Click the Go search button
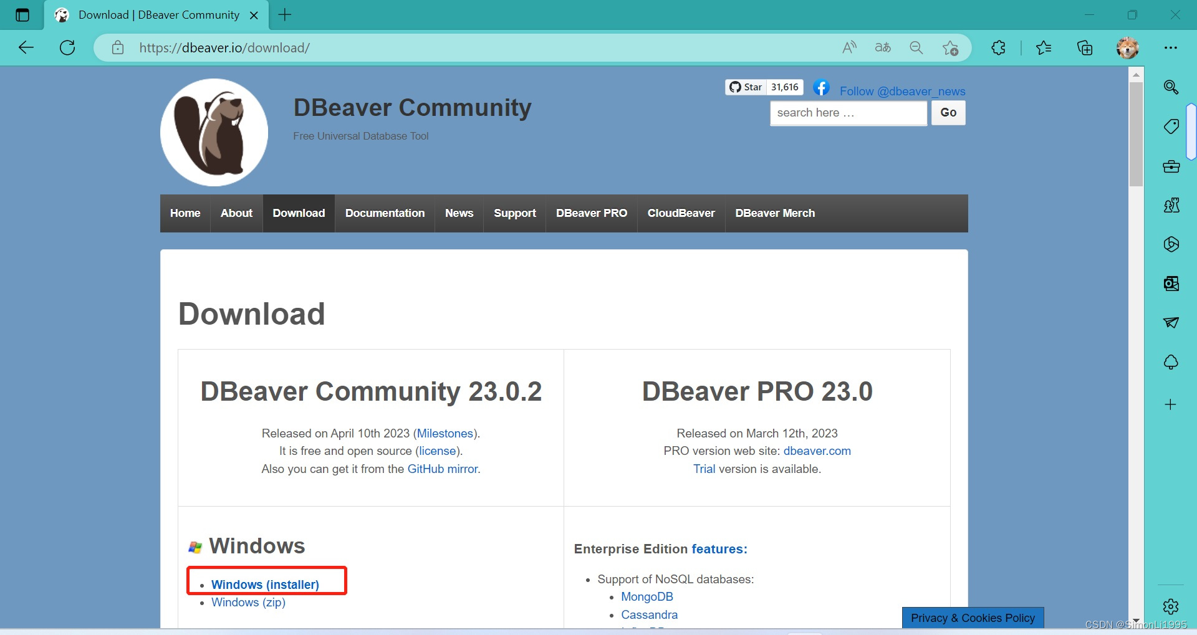Viewport: 1197px width, 635px height. pos(948,113)
